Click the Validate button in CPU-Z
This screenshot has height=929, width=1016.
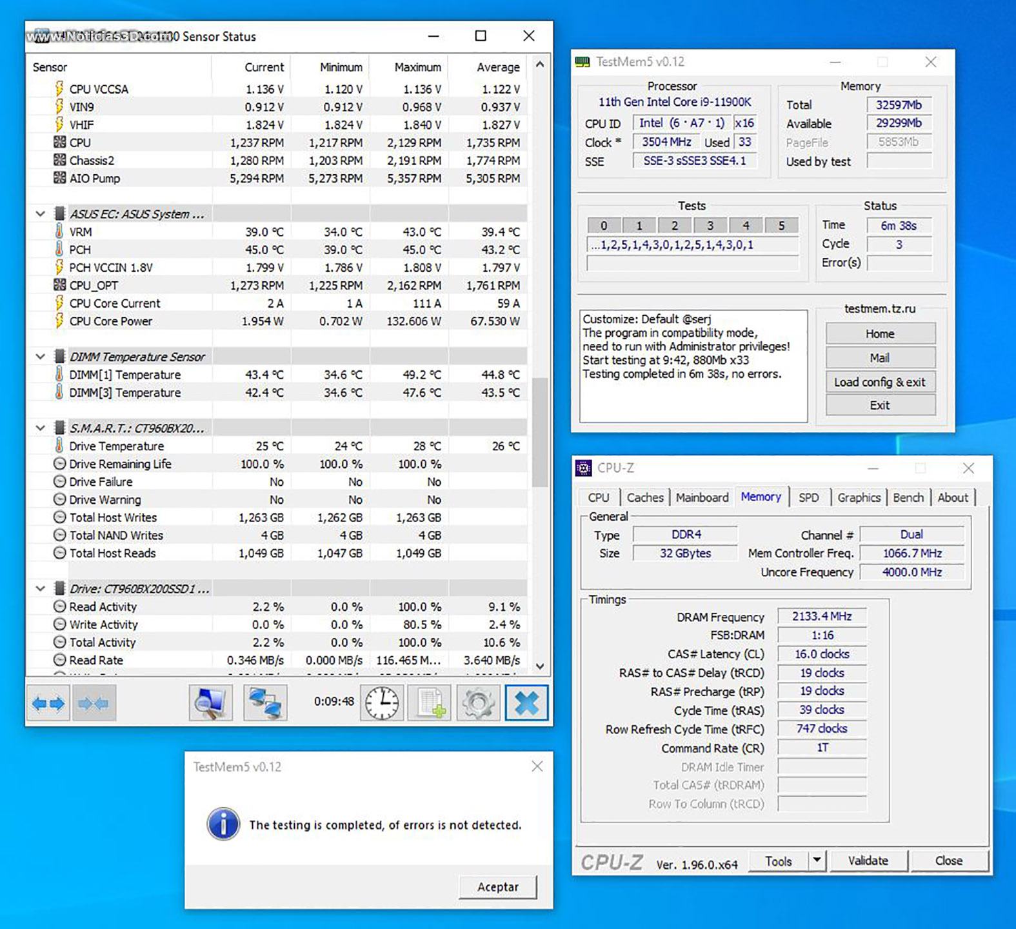pyautogui.click(x=868, y=861)
